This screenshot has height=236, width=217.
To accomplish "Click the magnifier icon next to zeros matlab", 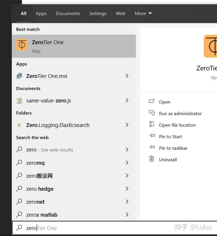I will [19, 215].
